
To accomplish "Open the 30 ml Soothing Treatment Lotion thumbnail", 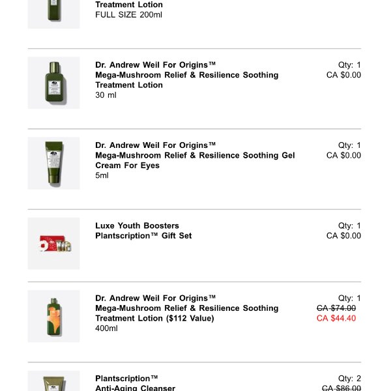I will (53, 83).
